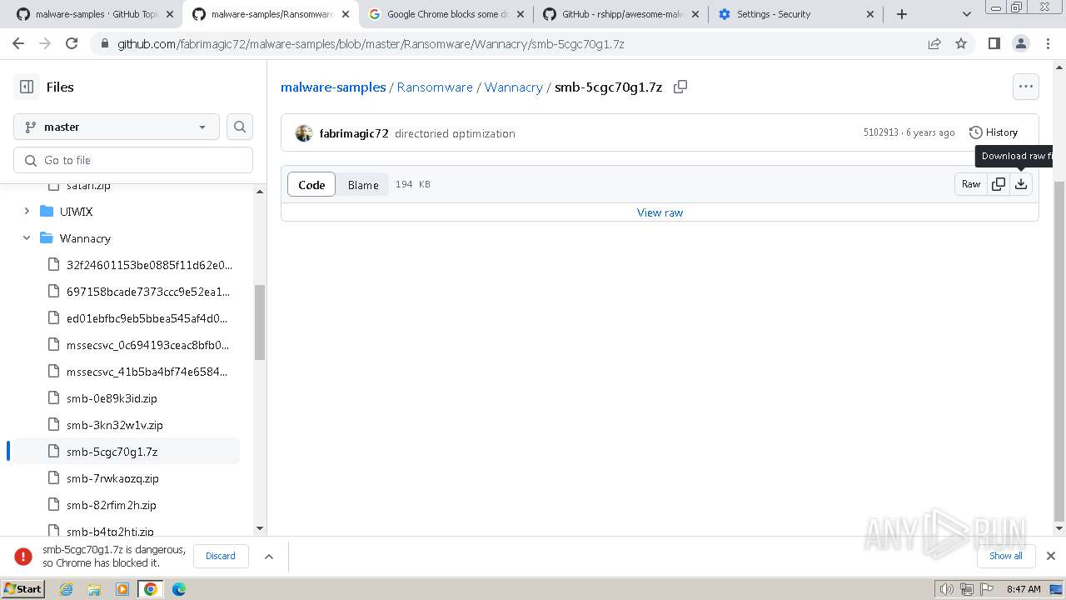Open the master branch dropdown

[117, 127]
